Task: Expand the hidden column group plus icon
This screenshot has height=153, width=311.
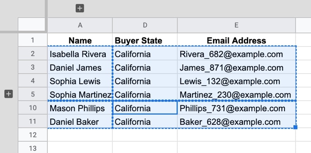Action: click(80, 8)
